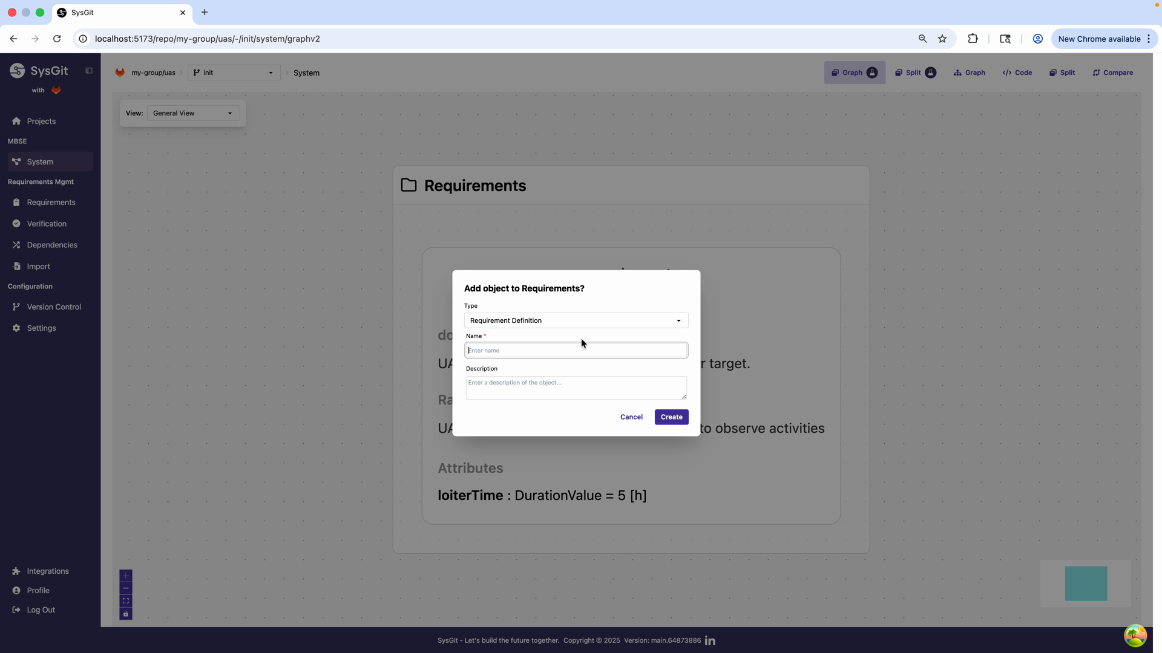
Task: Focus the Enter name input field
Action: pos(576,350)
